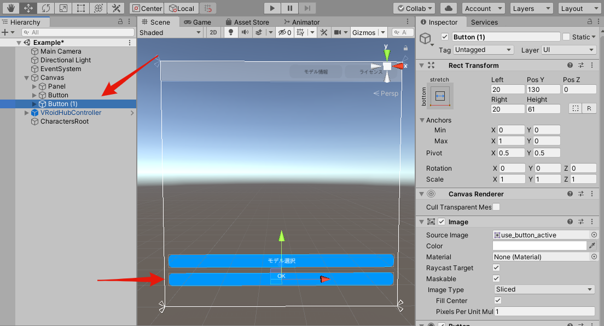Viewport: 604px width, 326px height.
Task: Click the Hierarchy search field
Action: click(78, 32)
